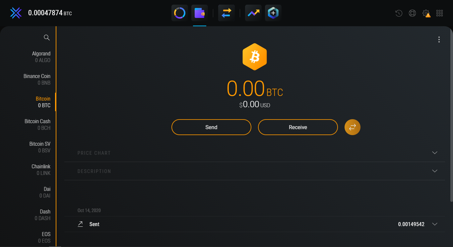Click the 0.00047874 BTC total balance
This screenshot has width=453, height=247.
point(50,13)
